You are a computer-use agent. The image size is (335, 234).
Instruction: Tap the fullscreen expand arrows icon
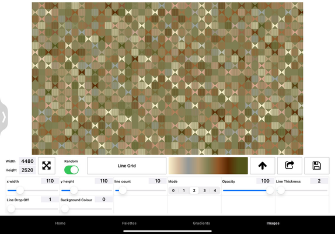pos(47,166)
